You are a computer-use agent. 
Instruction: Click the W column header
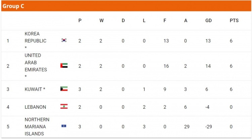101,21
